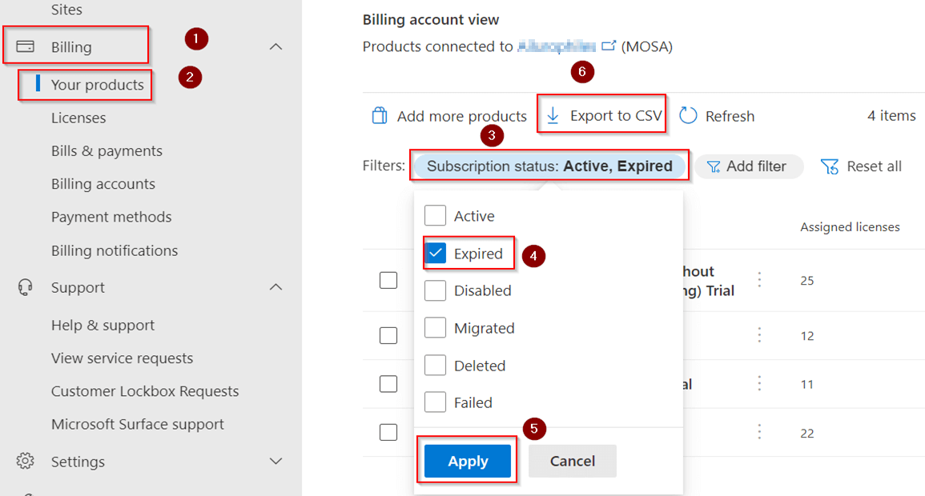Uncheck the Expired subscription status checkbox
This screenshot has height=496, width=925.
435,253
